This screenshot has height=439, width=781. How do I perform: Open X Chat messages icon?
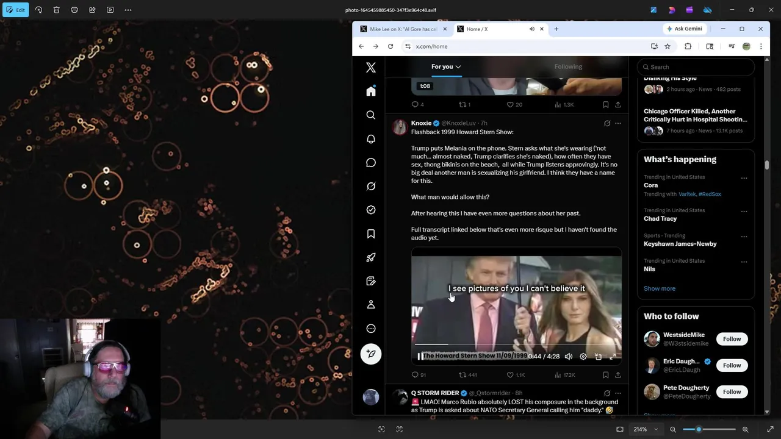[371, 163]
